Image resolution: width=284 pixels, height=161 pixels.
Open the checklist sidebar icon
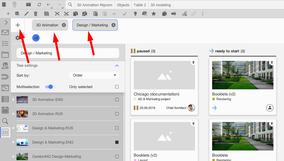(5, 44)
